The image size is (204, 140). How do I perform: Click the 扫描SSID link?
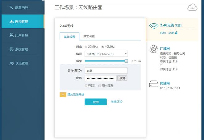coord(117,102)
